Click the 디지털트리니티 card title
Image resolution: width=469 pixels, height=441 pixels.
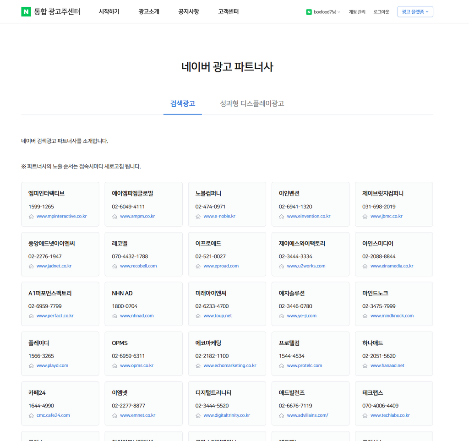point(213,393)
